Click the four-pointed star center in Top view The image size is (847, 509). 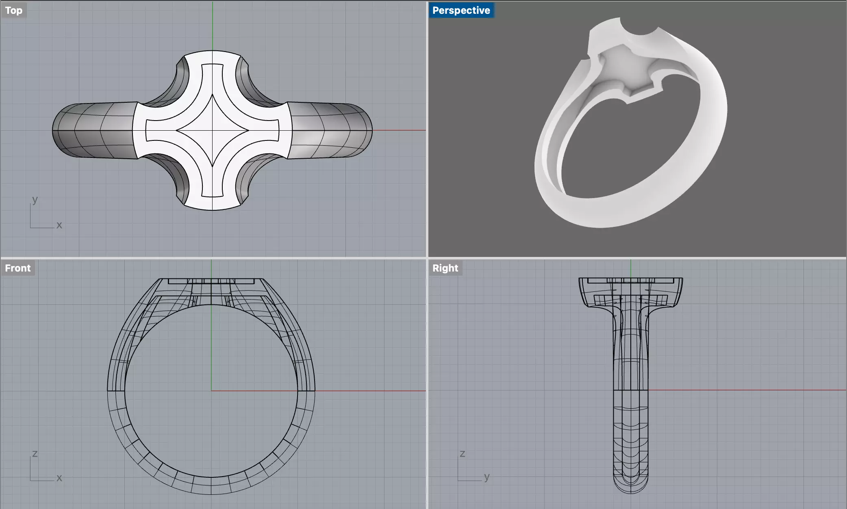pos(212,130)
